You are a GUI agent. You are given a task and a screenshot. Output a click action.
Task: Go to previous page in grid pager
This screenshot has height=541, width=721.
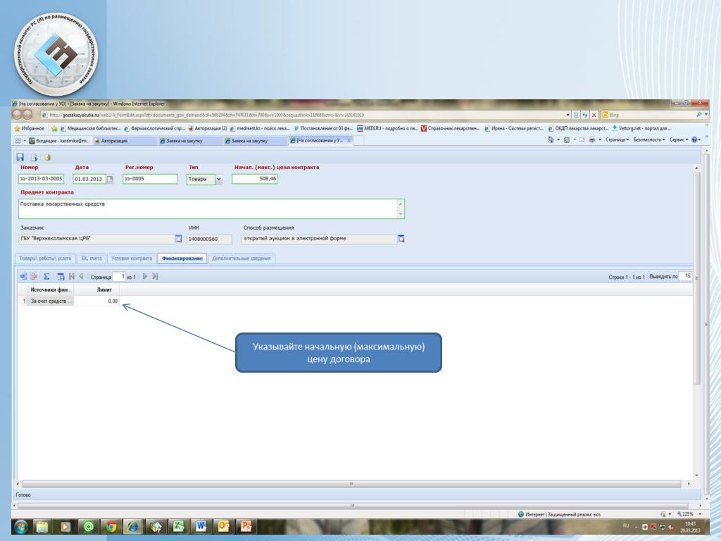[81, 276]
